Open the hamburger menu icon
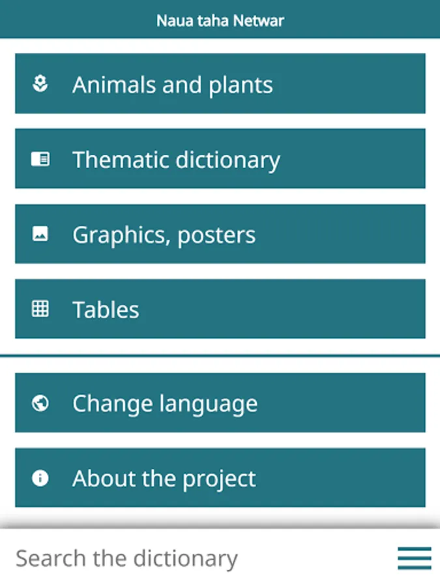 [x=414, y=558]
